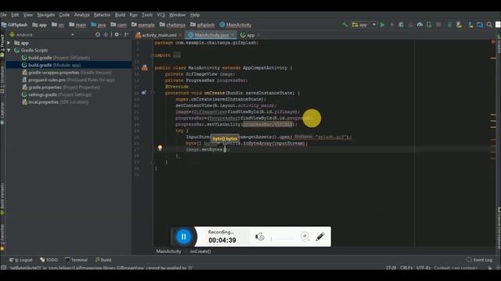Image resolution: width=501 pixels, height=281 pixels.
Task: Select gradle.properties file
Action: [61, 87]
